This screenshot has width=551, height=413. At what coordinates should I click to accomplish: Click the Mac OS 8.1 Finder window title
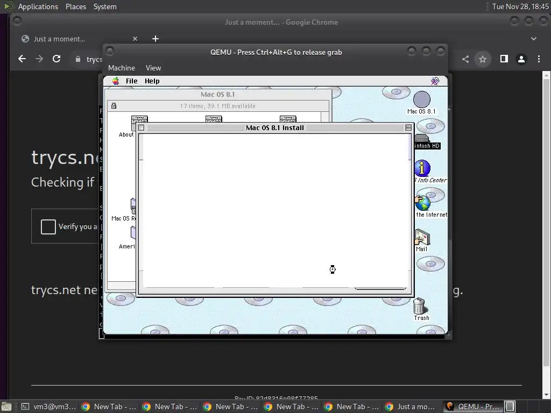tap(217, 95)
